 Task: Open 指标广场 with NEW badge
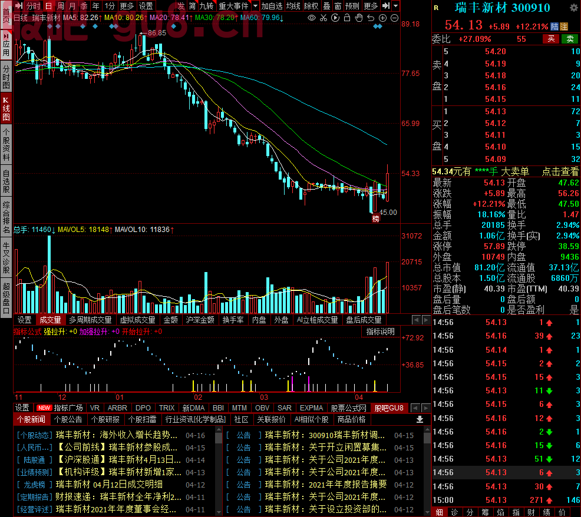click(x=60, y=407)
